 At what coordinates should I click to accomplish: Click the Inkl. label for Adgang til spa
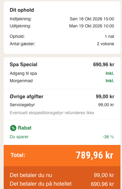point(110,73)
